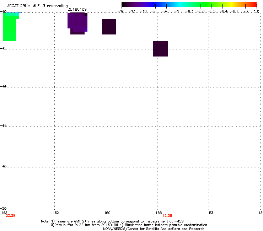The width and height of the screenshot is (263, 231).
Task: Click the dark data square near -156 longitude
Action: click(x=160, y=49)
